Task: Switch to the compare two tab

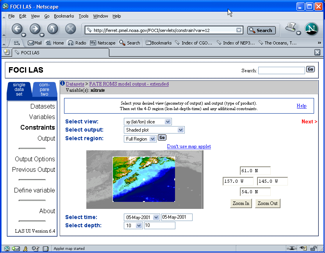Action: (x=44, y=89)
